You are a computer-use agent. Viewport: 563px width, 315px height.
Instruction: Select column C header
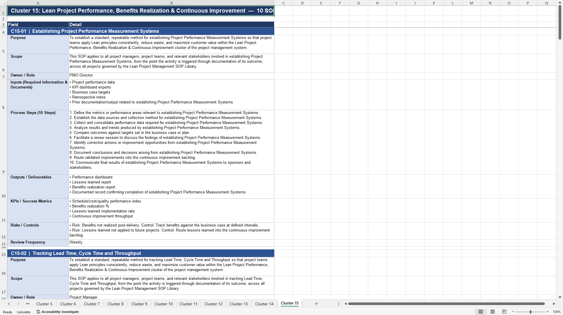[284, 3]
